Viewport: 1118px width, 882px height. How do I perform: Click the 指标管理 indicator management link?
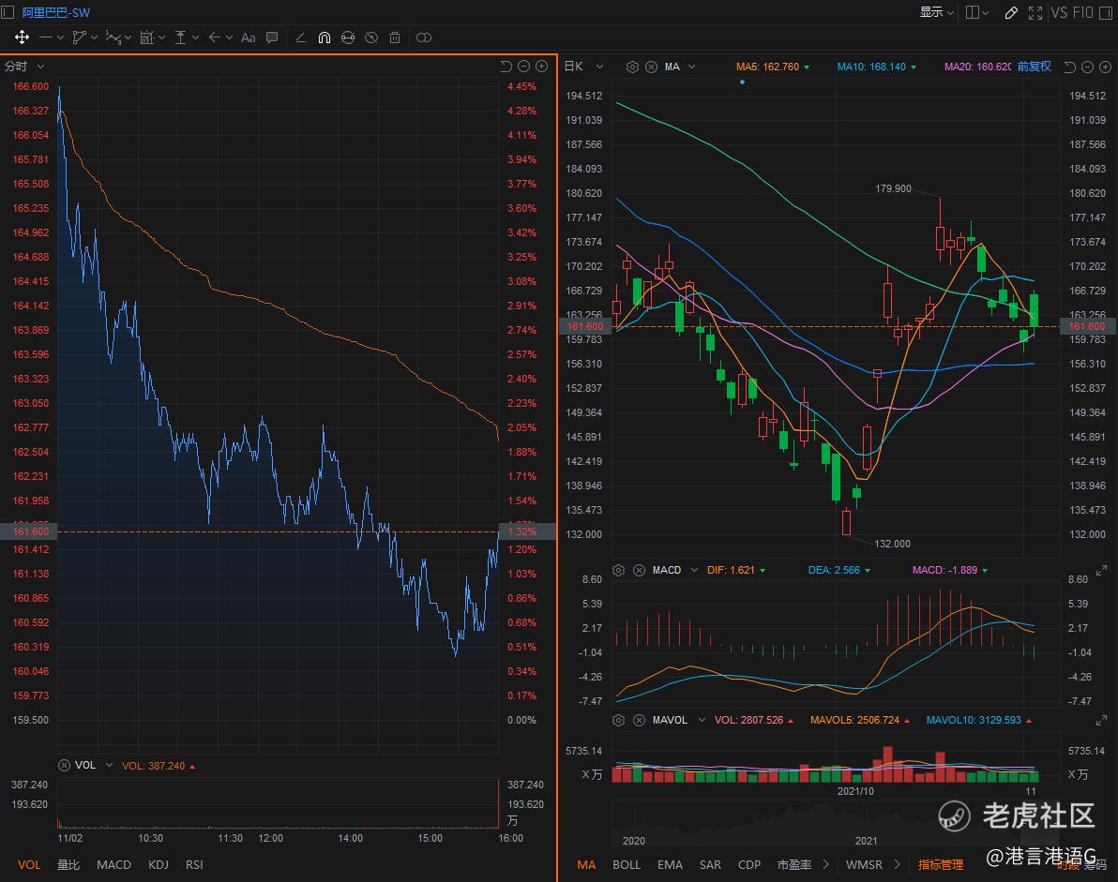click(940, 864)
